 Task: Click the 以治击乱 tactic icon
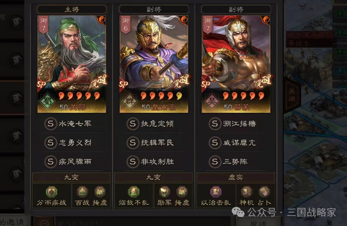pos(216,192)
